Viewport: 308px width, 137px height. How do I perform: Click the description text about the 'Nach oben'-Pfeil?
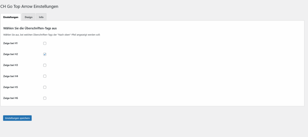[52, 35]
